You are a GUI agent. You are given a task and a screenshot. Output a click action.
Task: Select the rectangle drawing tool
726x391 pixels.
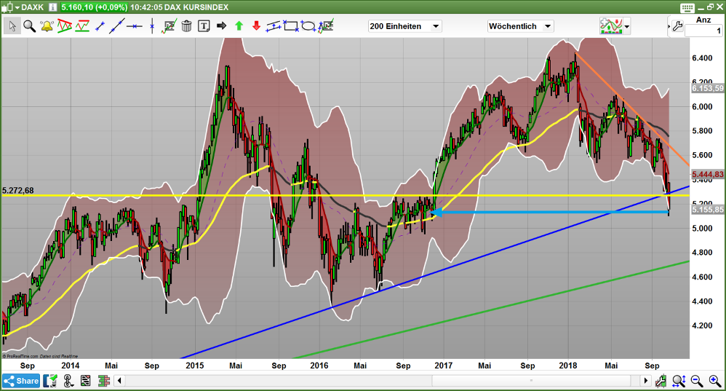coord(291,26)
